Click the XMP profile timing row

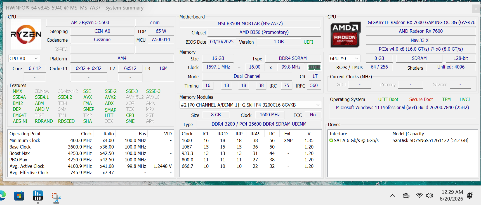(x=251, y=141)
